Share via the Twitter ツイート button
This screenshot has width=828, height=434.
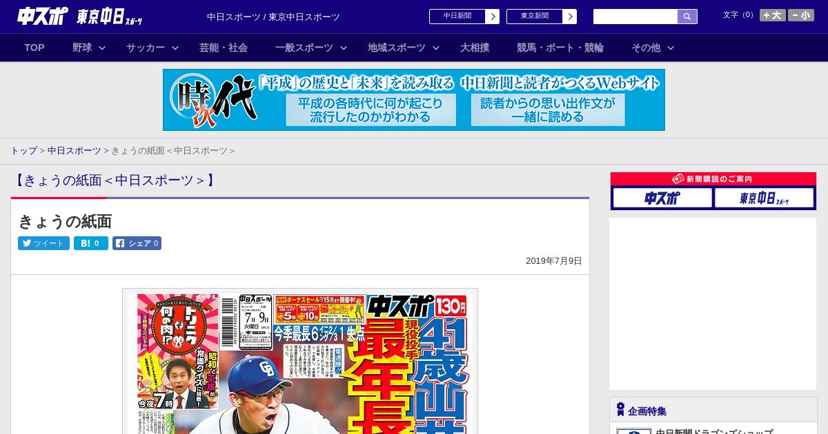pyautogui.click(x=43, y=243)
